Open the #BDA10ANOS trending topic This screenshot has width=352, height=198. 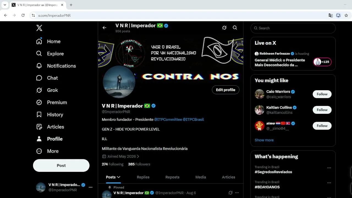(267, 187)
